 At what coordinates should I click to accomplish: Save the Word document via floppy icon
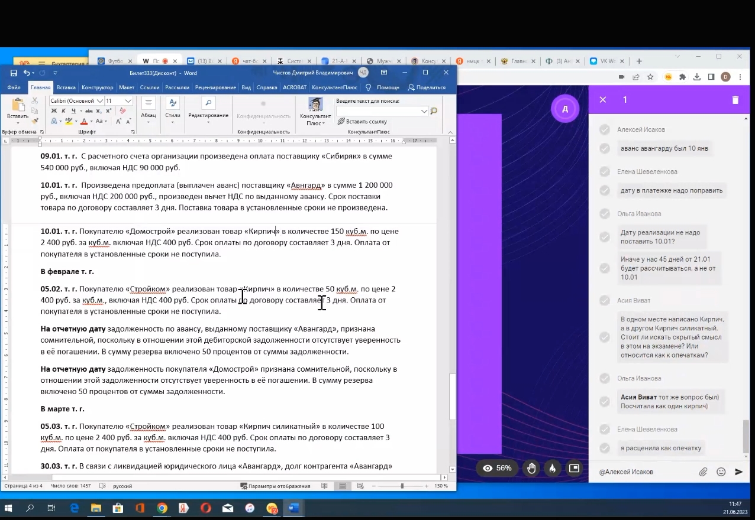click(14, 73)
